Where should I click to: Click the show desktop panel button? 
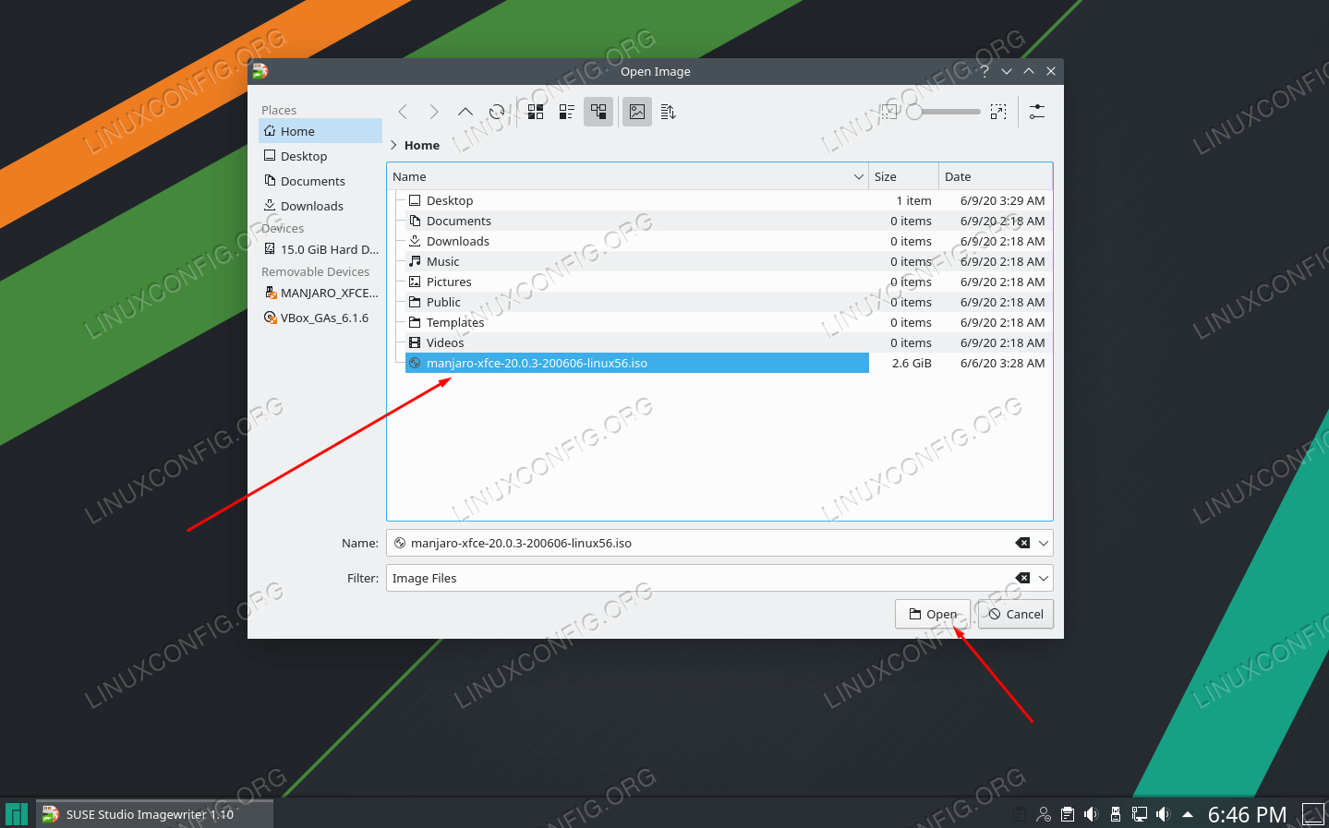click(x=1312, y=814)
